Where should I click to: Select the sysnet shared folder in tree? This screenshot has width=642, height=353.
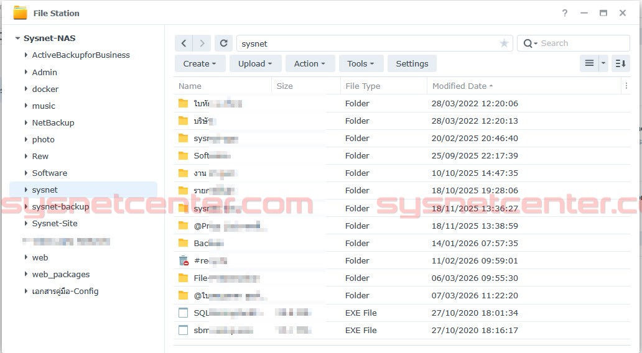tap(83, 190)
